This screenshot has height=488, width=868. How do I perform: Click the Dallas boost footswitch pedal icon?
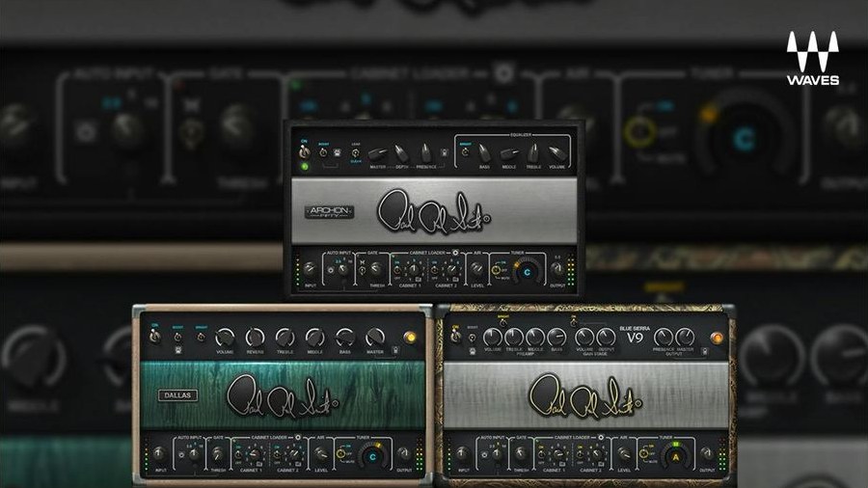(178, 350)
